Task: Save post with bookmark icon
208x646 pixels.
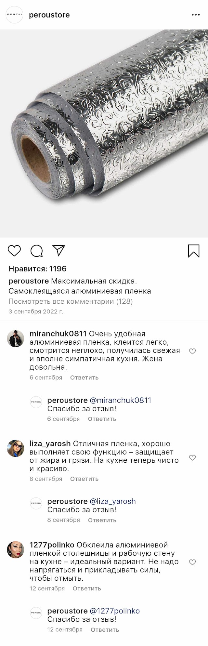Action: (x=194, y=251)
